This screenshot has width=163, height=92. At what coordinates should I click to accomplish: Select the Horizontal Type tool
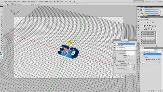pos(2,39)
